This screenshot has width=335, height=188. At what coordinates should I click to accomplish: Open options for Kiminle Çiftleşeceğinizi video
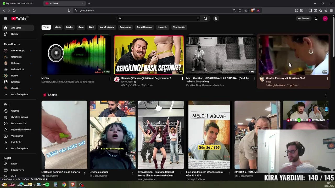(182, 78)
